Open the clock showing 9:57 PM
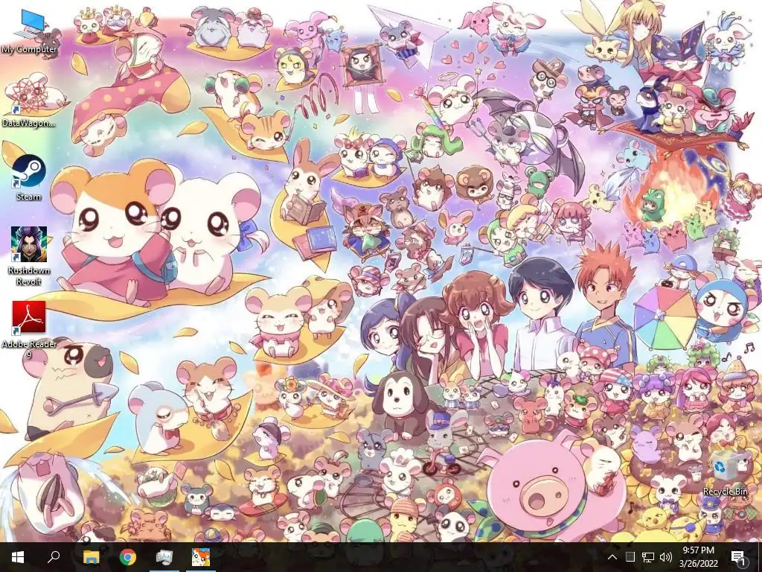762x572 pixels. click(698, 557)
